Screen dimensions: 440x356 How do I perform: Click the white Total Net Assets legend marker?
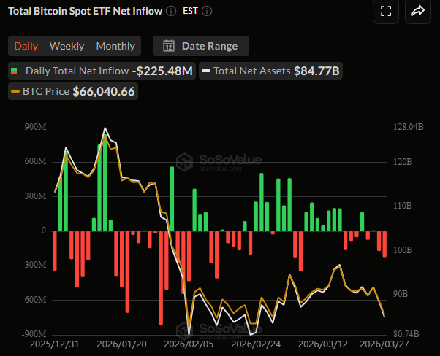(207, 71)
